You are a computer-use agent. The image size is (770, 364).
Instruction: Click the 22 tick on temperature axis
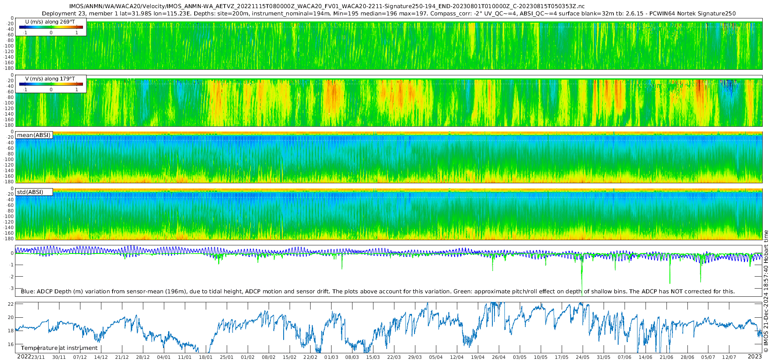pyautogui.click(x=11, y=304)
